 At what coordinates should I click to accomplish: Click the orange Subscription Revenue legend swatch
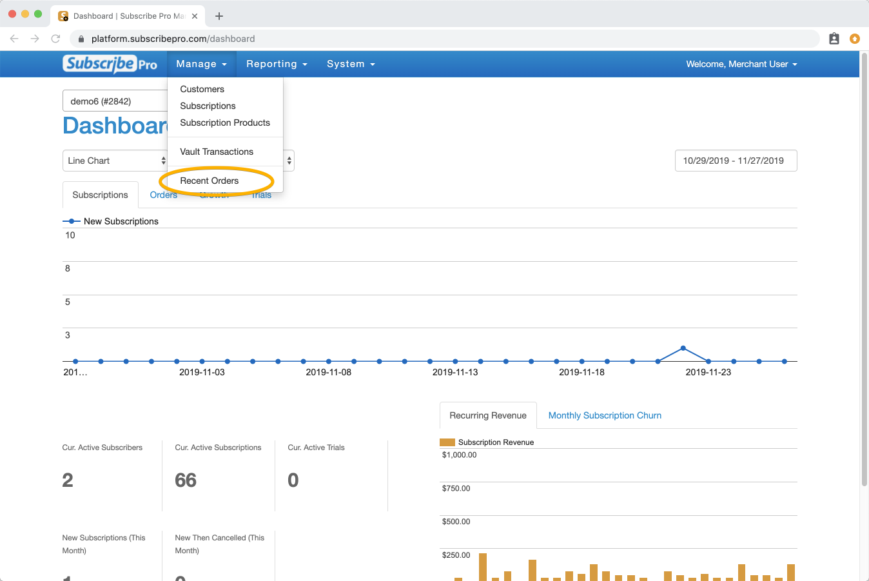coord(447,442)
